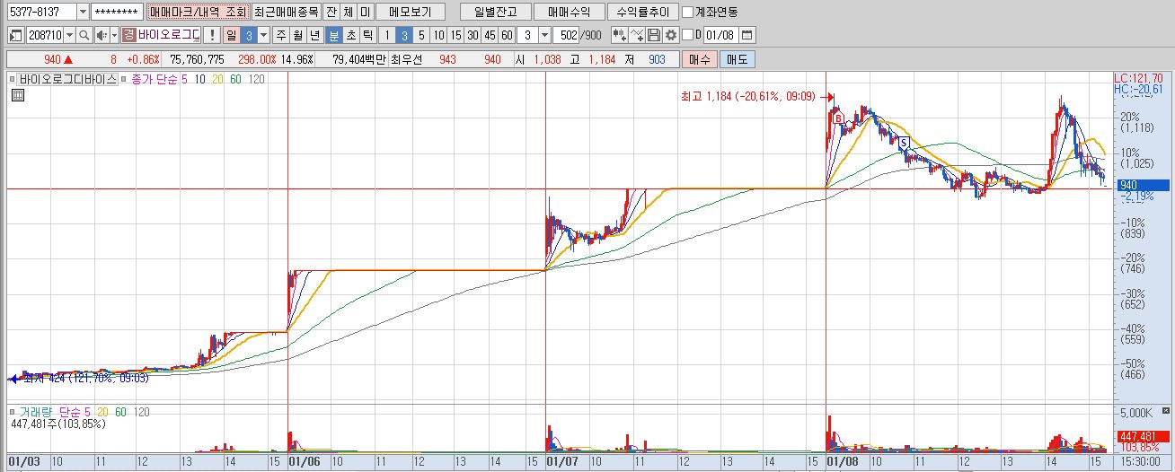Open account number 5377-8137 dropdown
The height and width of the screenshot is (472, 1175).
83,13
